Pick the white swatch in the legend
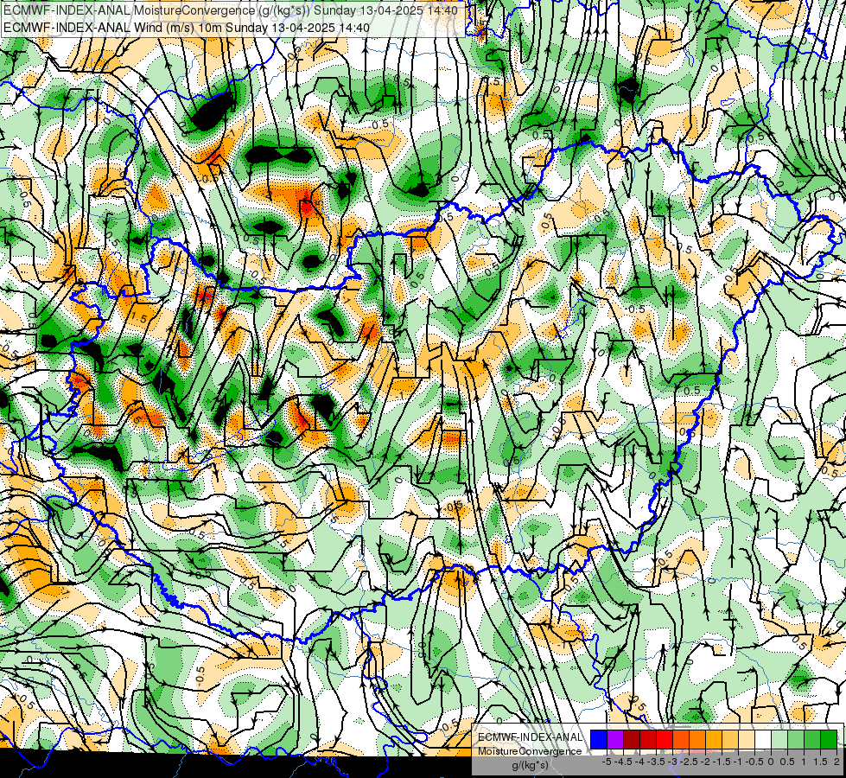 pyautogui.click(x=763, y=739)
